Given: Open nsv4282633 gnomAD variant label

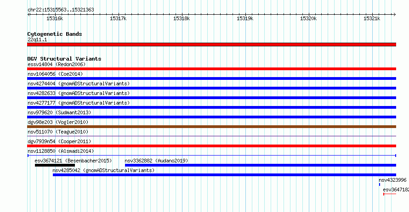Looking at the screenshot, I should tap(79, 93).
